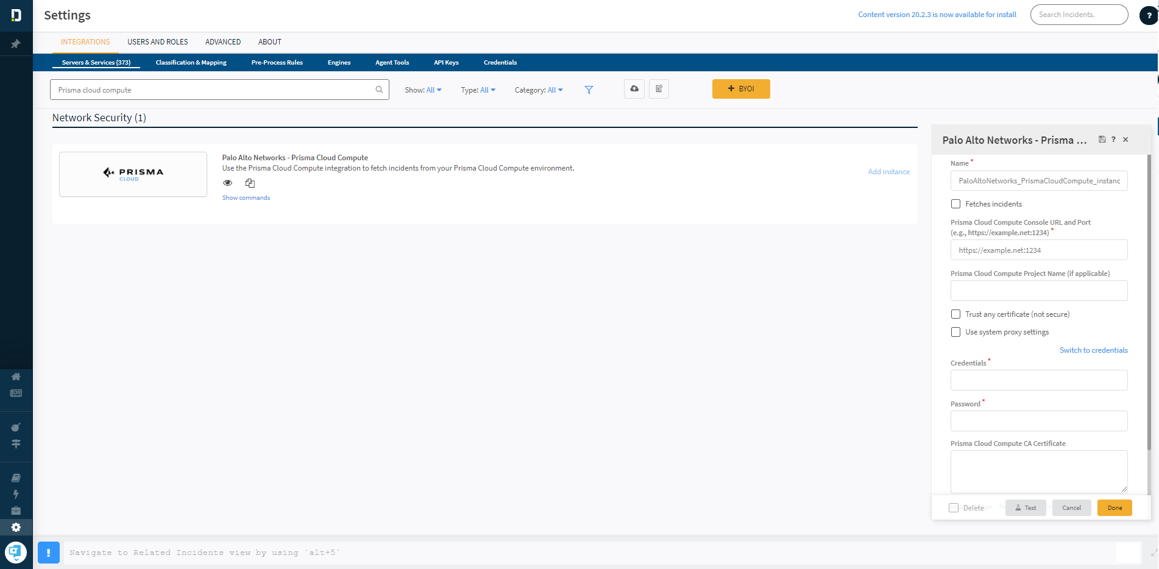Open the briefcase Jobs icon in sidebar
This screenshot has height=569, width=1159.
click(x=16, y=511)
